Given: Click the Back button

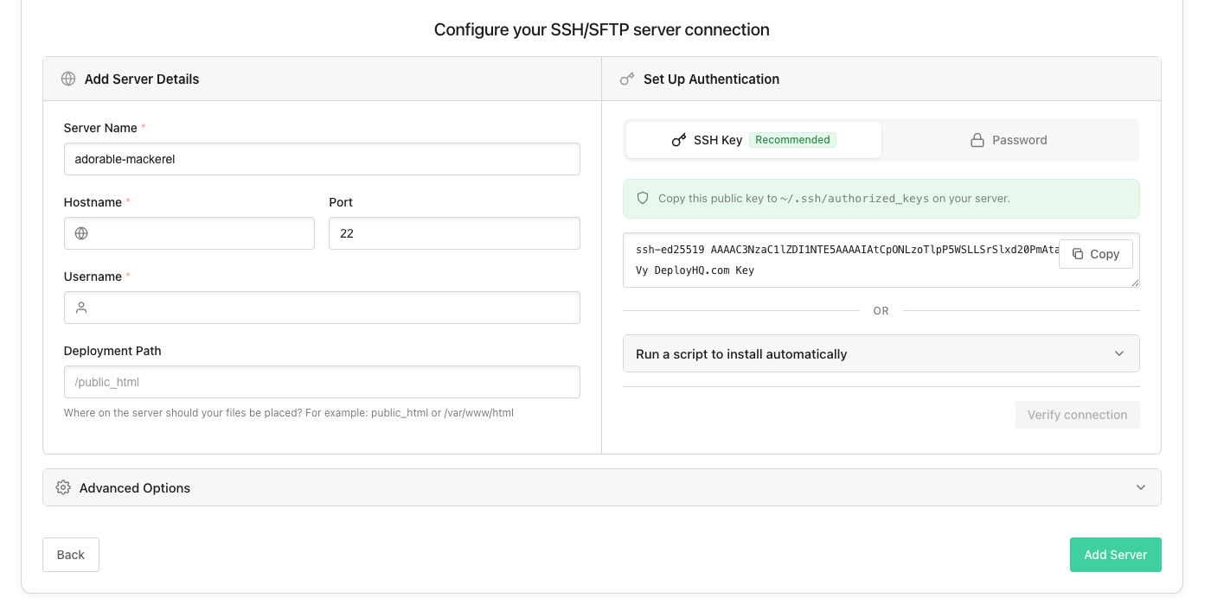Looking at the screenshot, I should pos(70,555).
